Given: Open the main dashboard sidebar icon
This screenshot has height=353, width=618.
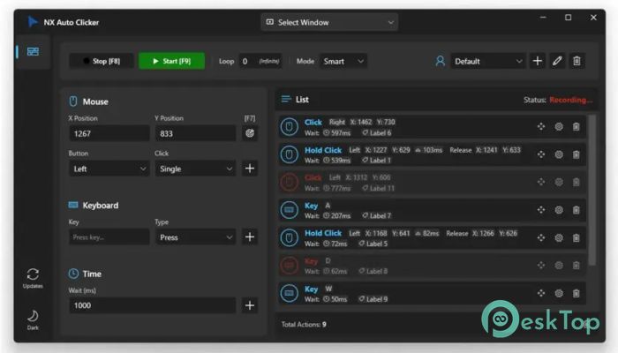Looking at the screenshot, I should click(33, 51).
